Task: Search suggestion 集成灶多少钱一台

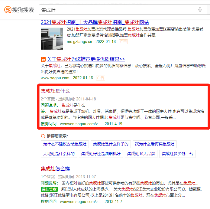Action: [177, 154]
